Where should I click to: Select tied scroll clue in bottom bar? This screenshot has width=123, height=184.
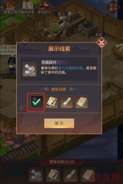[71, 175]
